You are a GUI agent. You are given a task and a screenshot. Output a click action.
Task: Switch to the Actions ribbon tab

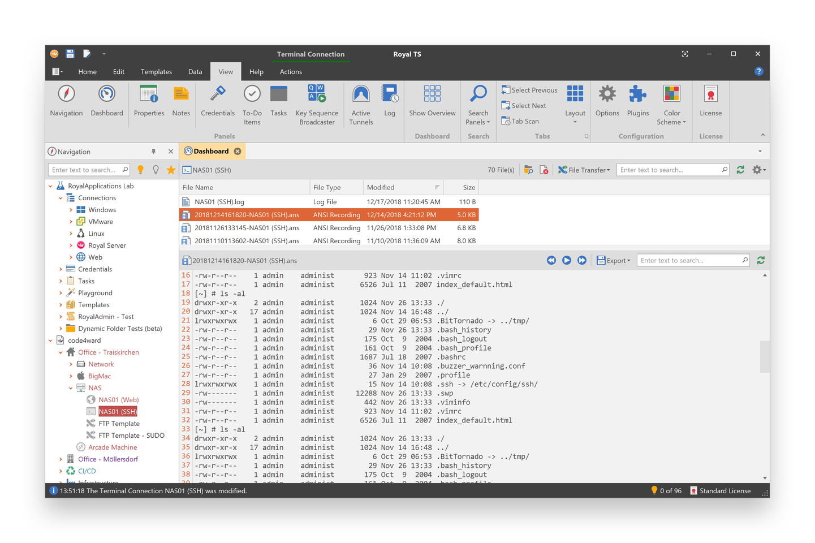point(291,71)
